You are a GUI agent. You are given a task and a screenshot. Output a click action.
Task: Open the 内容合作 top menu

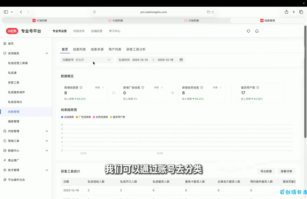pos(79,31)
